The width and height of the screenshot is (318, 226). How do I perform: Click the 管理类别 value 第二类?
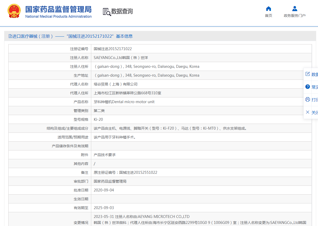(x=99, y=111)
